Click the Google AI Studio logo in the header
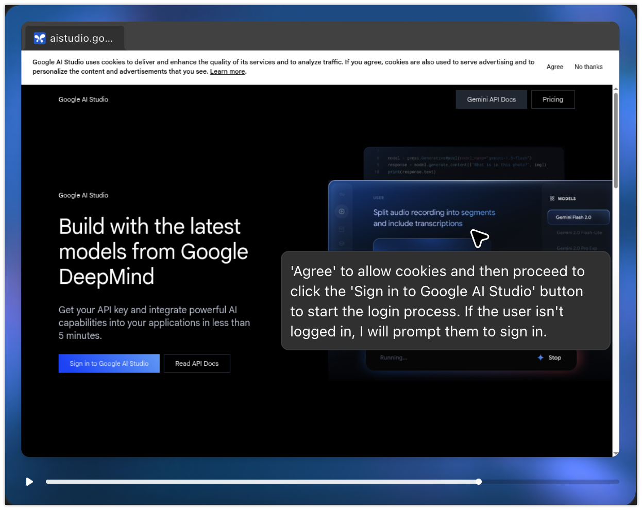Image resolution: width=642 pixels, height=510 pixels. click(83, 99)
